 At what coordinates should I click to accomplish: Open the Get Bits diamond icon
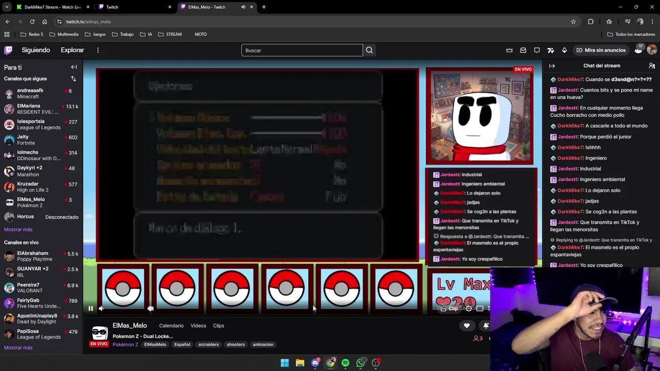click(564, 50)
